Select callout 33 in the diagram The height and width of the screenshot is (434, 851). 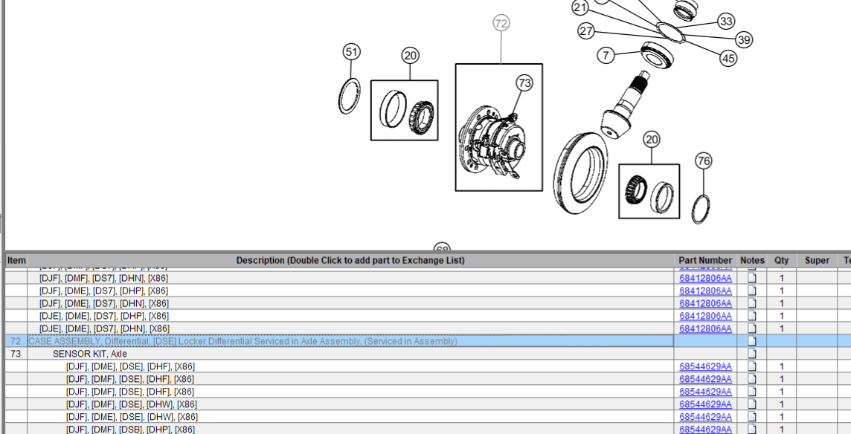(x=725, y=21)
